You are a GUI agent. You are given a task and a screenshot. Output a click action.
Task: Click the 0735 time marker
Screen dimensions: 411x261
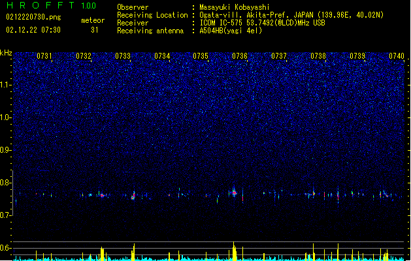point(201,56)
